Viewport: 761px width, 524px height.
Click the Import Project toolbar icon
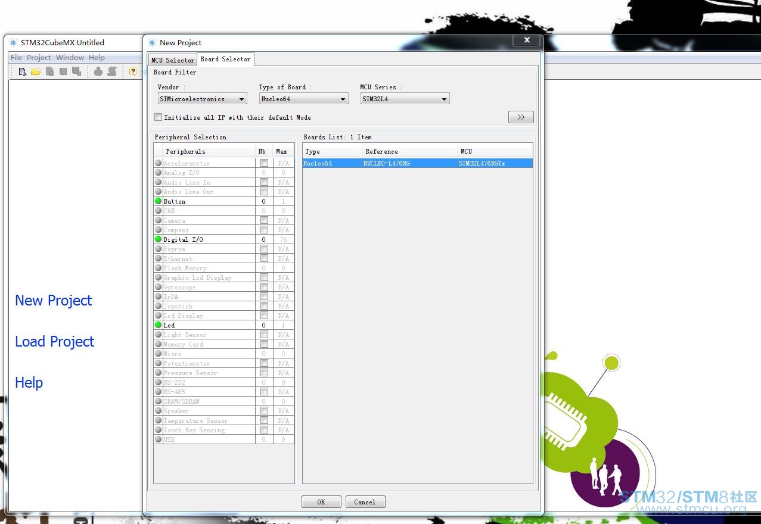49,71
